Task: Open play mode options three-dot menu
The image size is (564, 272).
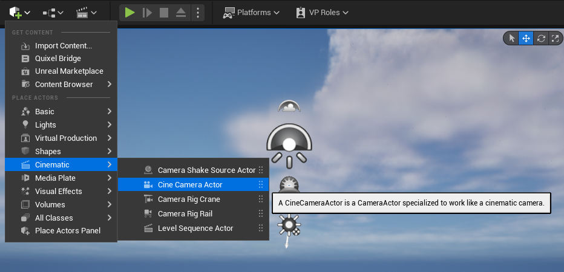Action: pyautogui.click(x=197, y=13)
